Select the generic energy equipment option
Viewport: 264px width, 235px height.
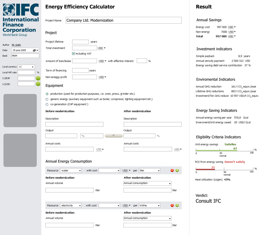pos(47,99)
